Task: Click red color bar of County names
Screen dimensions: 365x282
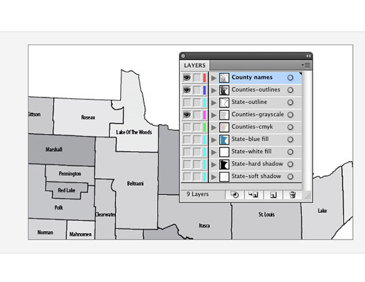Action: (x=204, y=78)
